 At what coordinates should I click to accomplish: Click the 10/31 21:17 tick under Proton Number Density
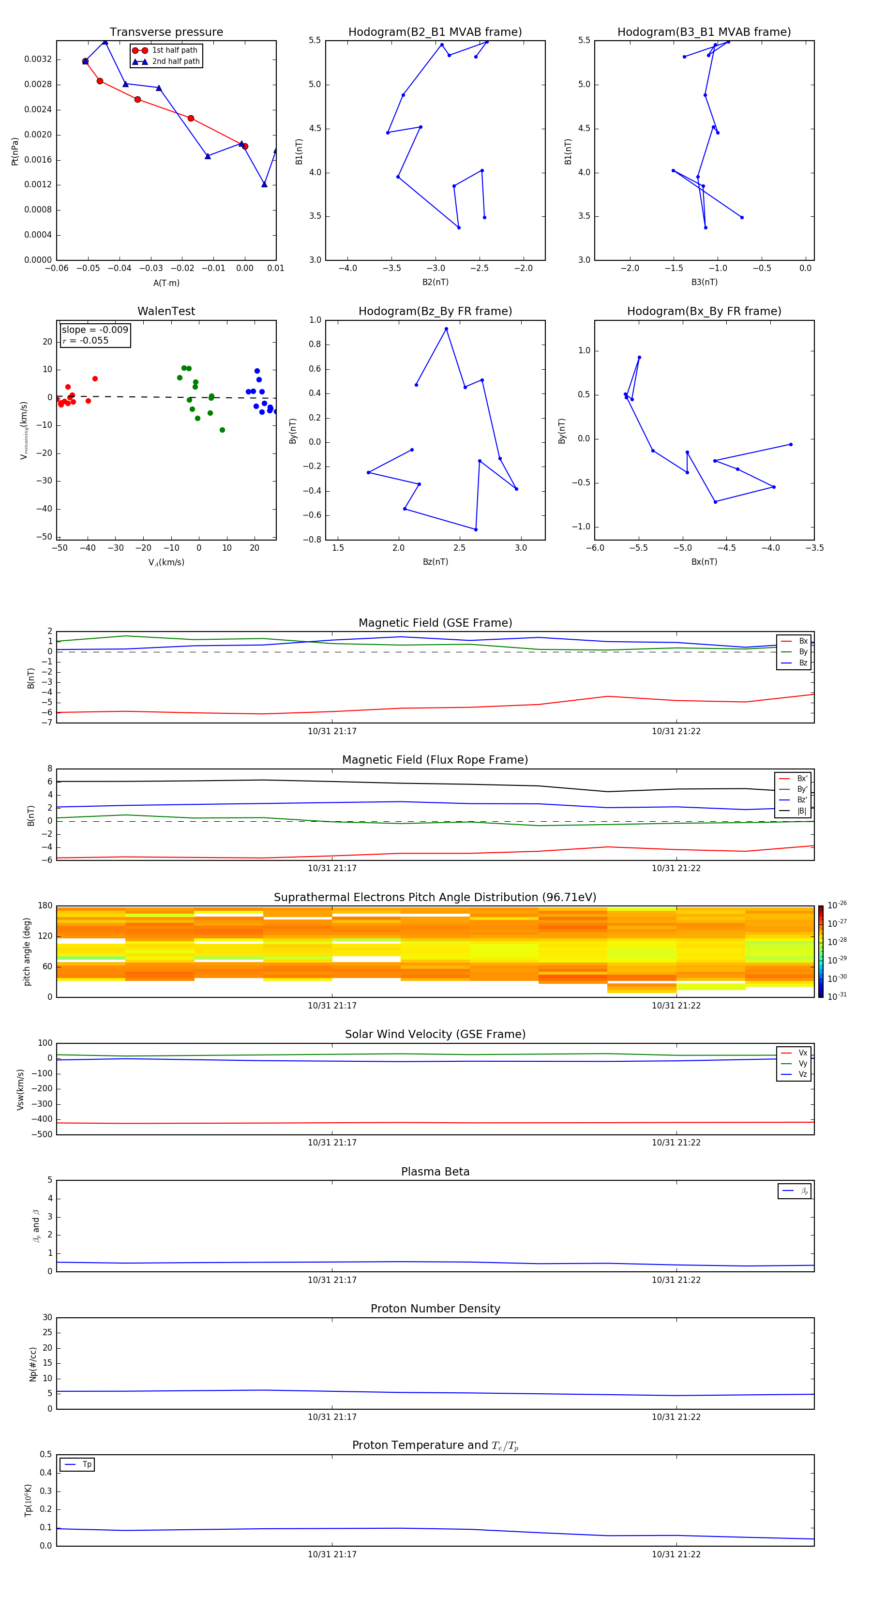(x=332, y=1416)
